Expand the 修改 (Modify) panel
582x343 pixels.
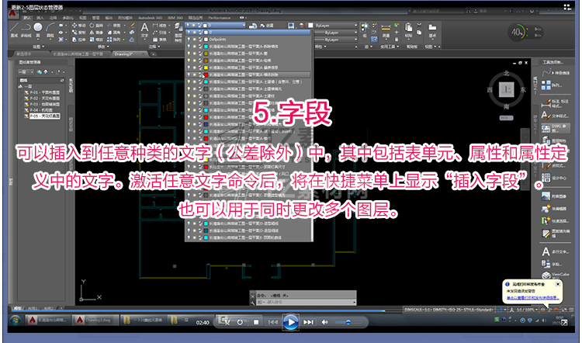pos(102,47)
